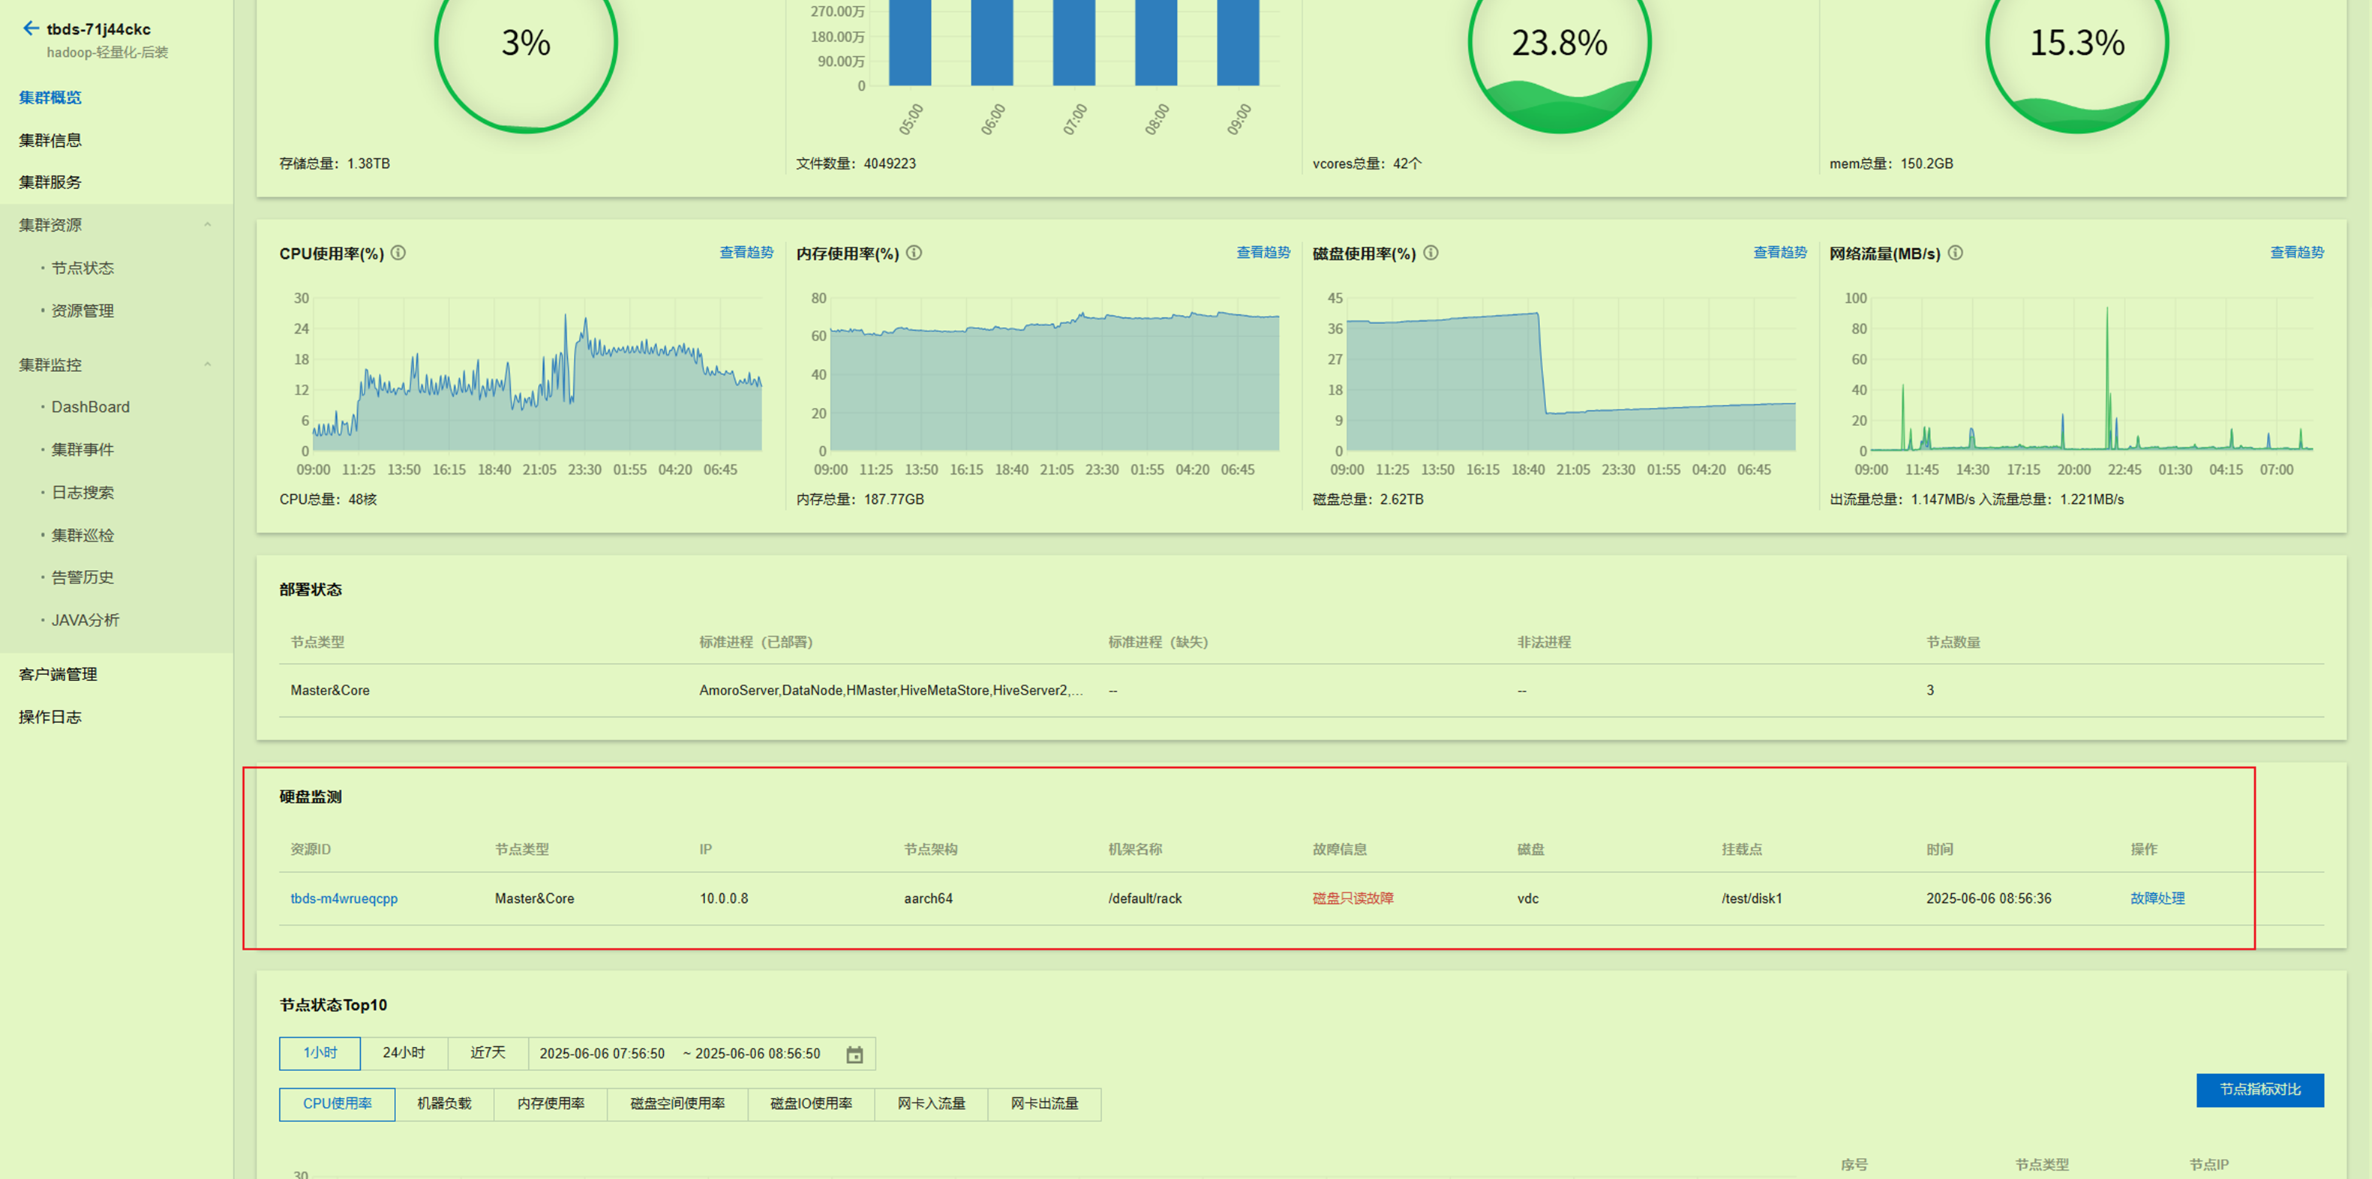2372x1179 pixels.
Task: Select the 近7天 time range option
Action: click(x=487, y=1053)
